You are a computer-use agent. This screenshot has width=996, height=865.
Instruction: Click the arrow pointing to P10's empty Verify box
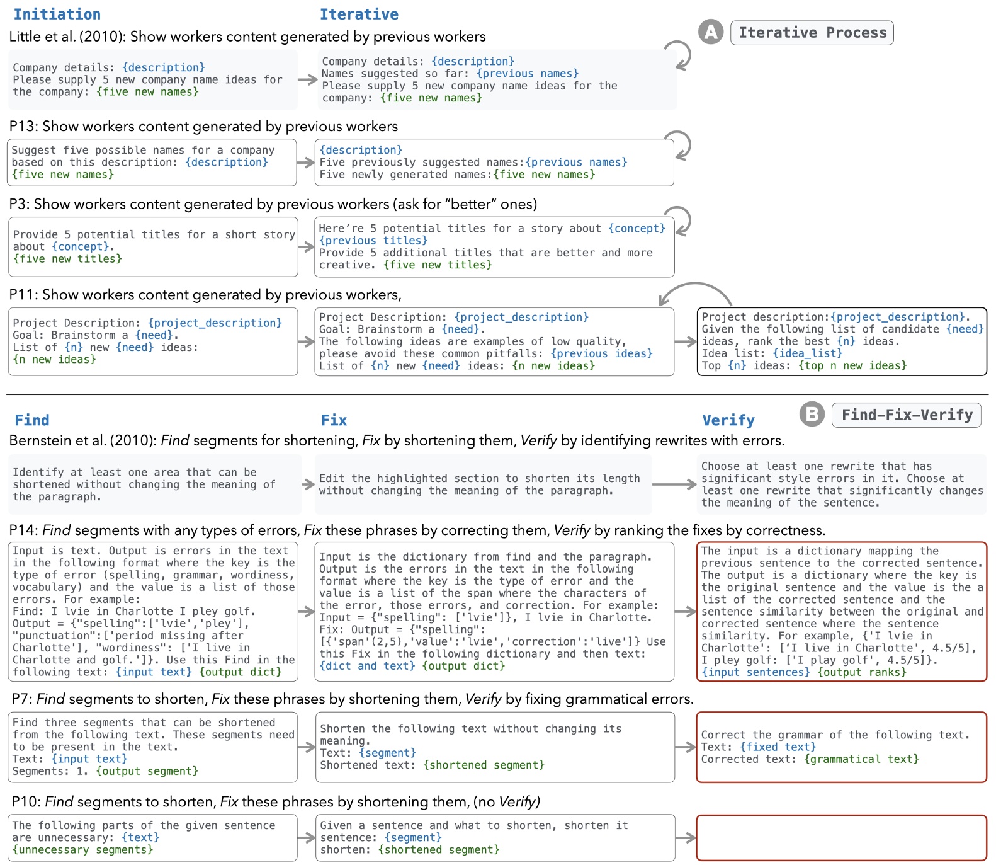(x=685, y=838)
